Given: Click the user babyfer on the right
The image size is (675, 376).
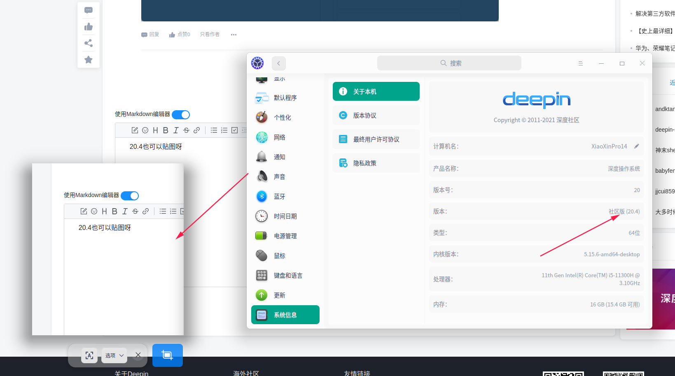Looking at the screenshot, I should pyautogui.click(x=665, y=171).
